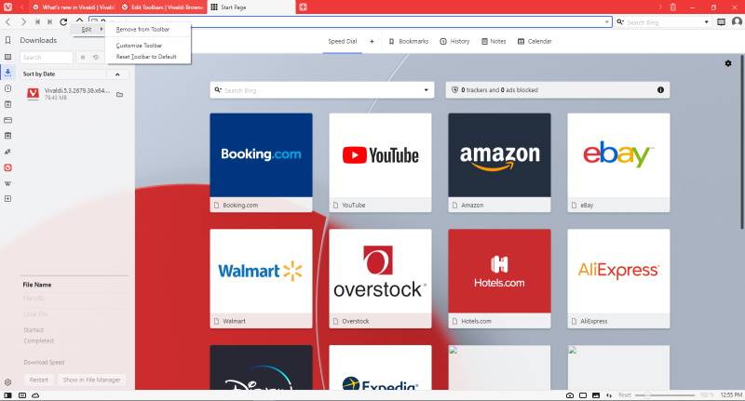Screen dimensions: 745x401
Task: Open the Vivaldi menu logo button
Action: (x=7, y=7)
